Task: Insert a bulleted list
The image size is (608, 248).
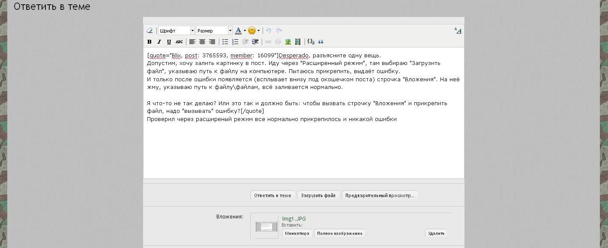Action: click(225, 42)
